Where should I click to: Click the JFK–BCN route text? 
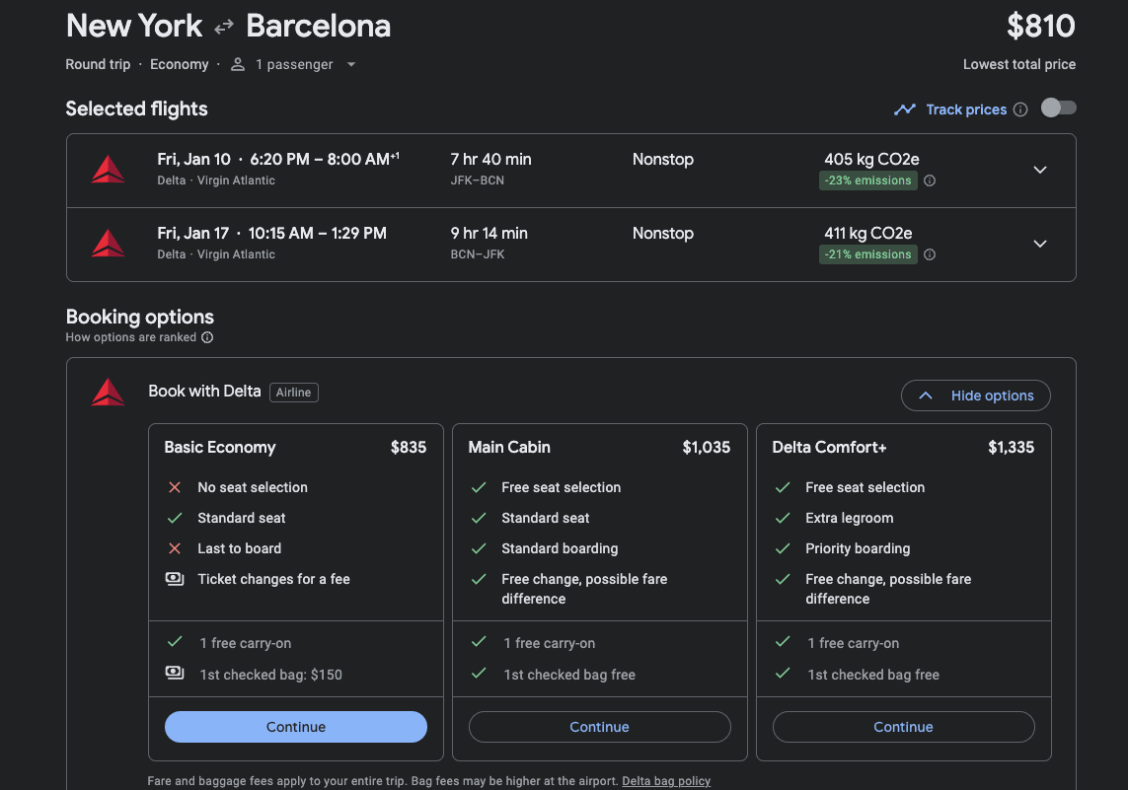coord(477,180)
